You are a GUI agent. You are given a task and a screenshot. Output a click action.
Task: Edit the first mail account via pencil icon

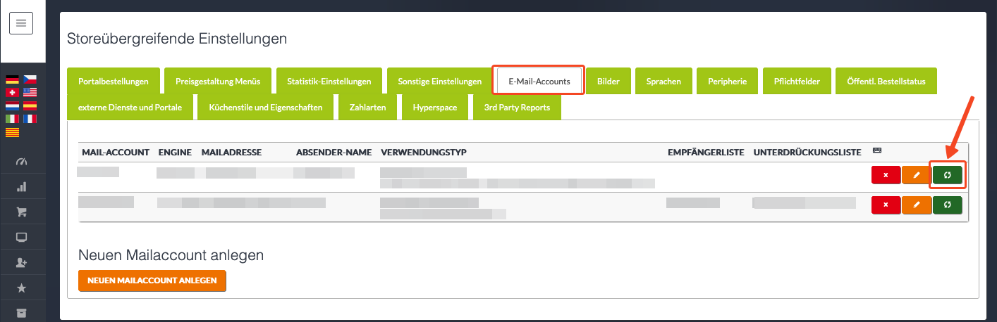916,175
